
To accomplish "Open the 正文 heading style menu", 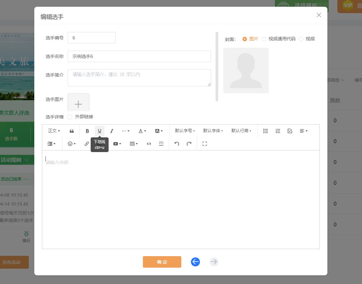I will [x=54, y=131].
